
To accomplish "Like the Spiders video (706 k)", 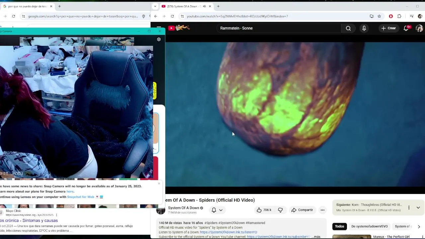I will point(264,210).
